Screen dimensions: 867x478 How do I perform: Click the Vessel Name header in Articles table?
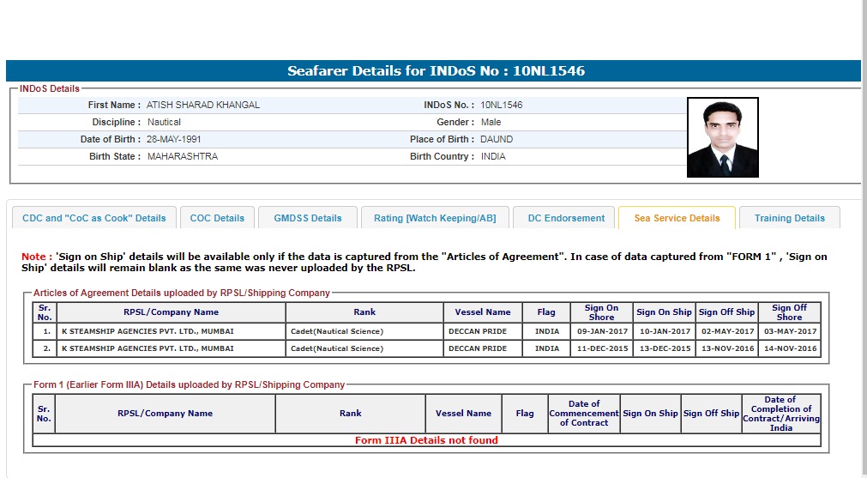483,312
